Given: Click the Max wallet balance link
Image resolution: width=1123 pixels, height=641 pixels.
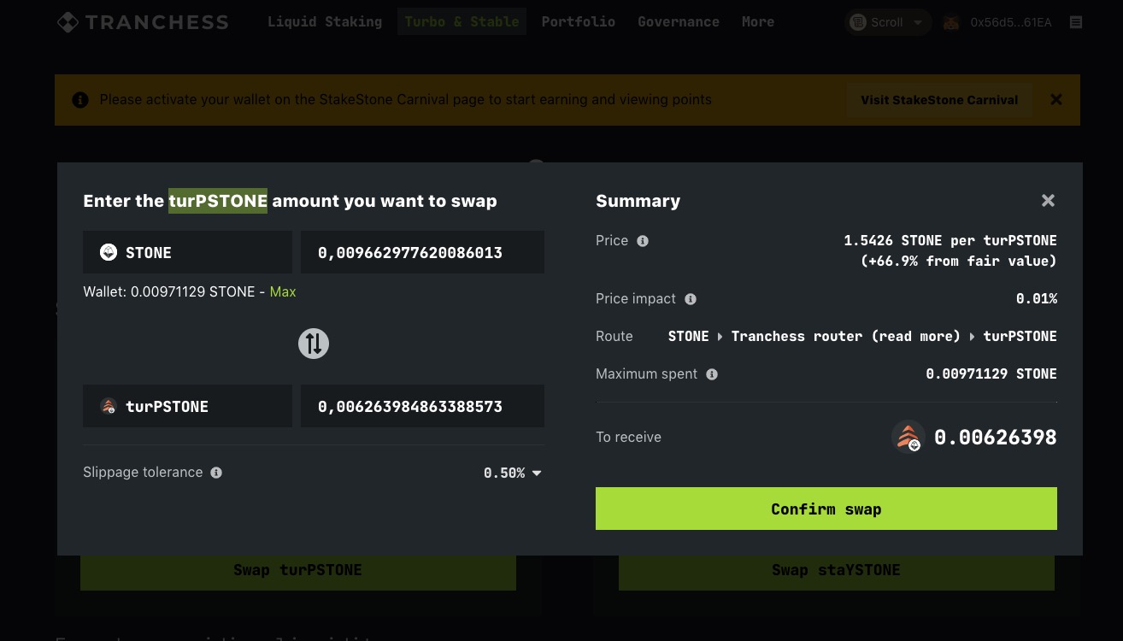Looking at the screenshot, I should pyautogui.click(x=283, y=291).
